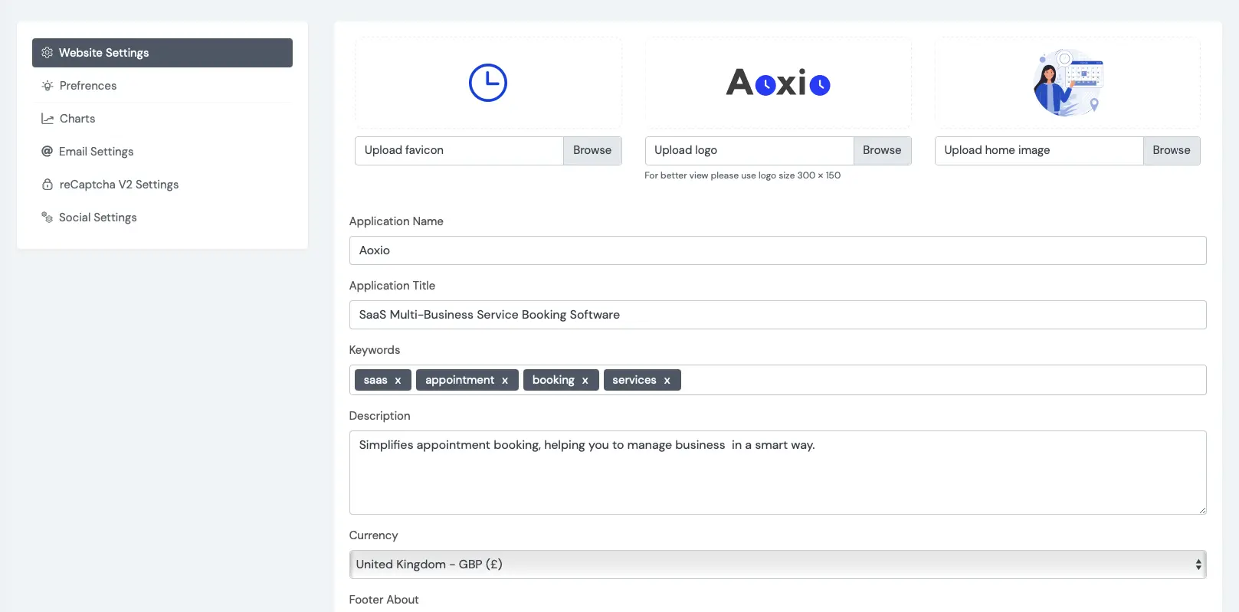1239x612 pixels.
Task: Remove the services keyword tag
Action: 667,381
